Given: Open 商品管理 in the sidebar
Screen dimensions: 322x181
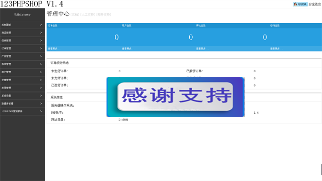Looking at the screenshot, I should pos(22,33).
